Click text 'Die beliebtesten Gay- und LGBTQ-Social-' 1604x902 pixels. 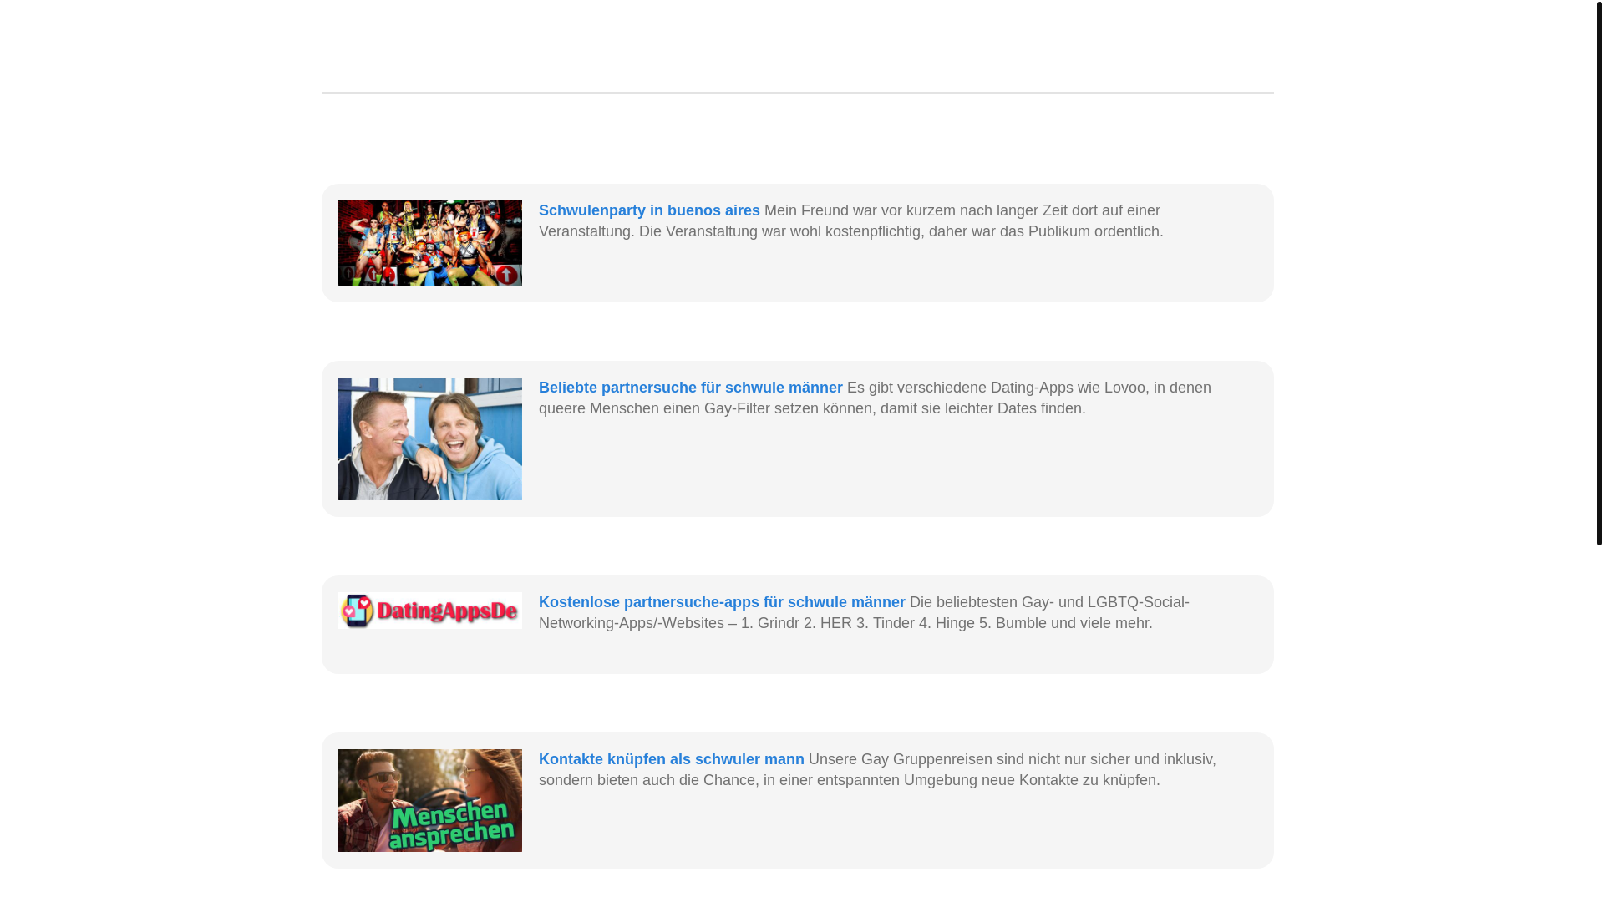(x=1049, y=602)
